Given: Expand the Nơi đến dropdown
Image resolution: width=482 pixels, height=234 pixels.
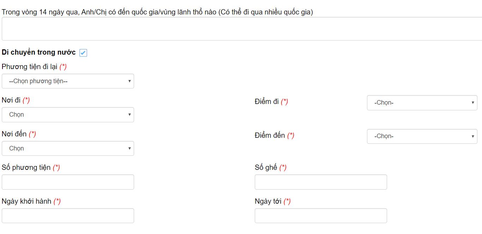Looking at the screenshot, I should (68, 148).
